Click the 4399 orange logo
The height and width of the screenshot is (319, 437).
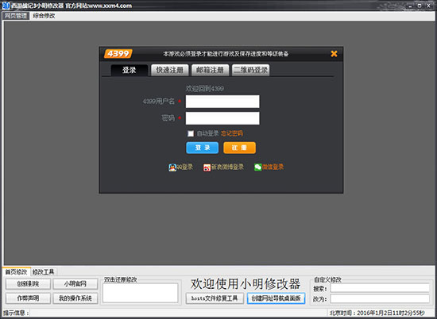tap(118, 54)
